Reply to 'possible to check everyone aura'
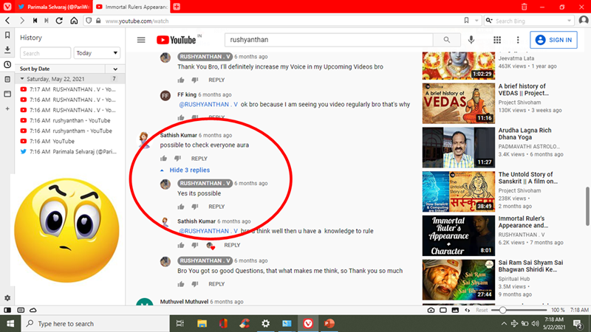Image resolution: width=591 pixels, height=332 pixels. click(x=199, y=159)
